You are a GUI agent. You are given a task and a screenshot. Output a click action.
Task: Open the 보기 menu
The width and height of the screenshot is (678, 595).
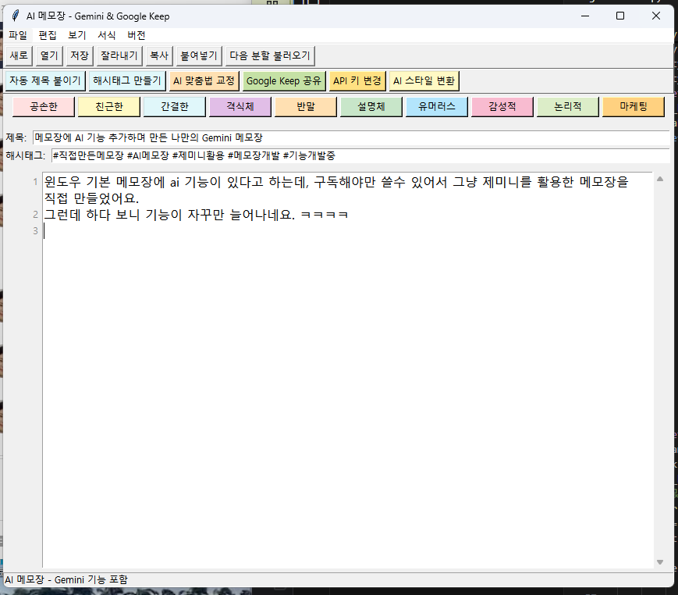click(x=77, y=35)
